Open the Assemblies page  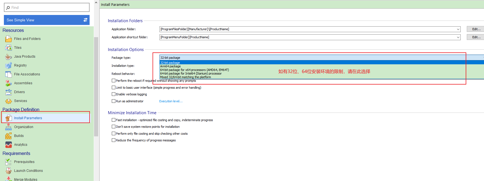pos(23,83)
